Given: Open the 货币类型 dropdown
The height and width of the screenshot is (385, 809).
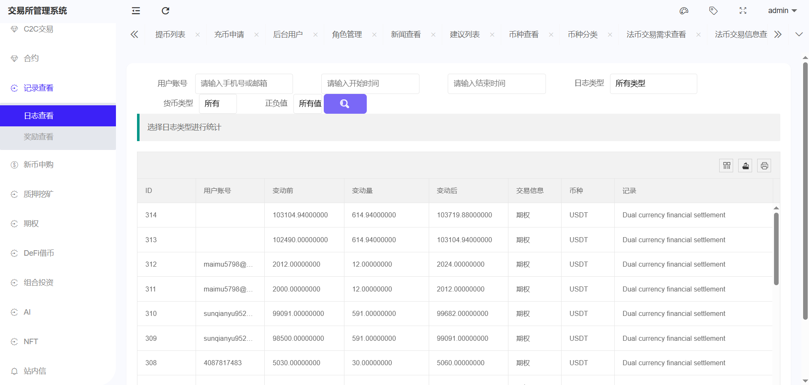Looking at the screenshot, I should click(x=218, y=104).
